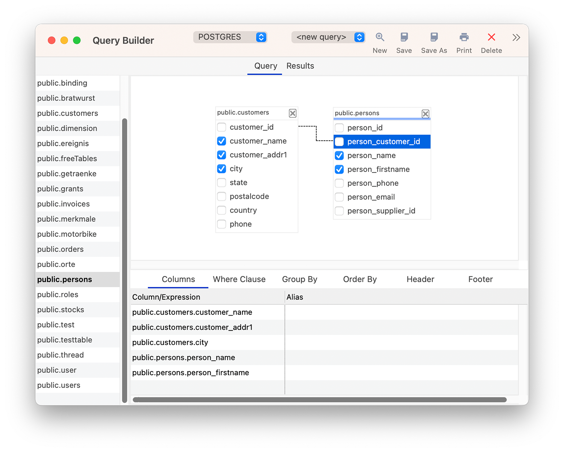The height and width of the screenshot is (452, 564).
Task: Switch to the Results tab
Action: 300,66
